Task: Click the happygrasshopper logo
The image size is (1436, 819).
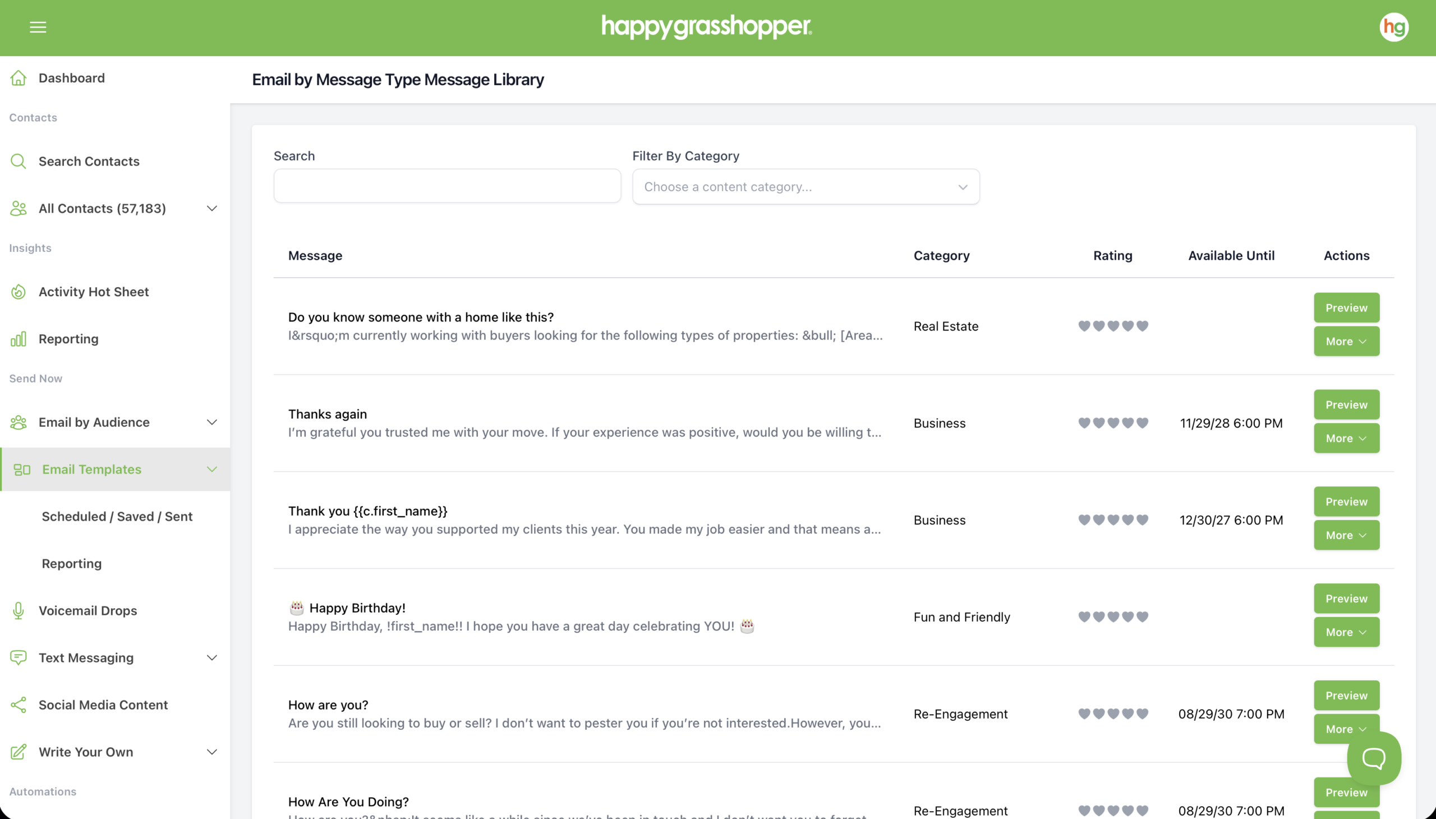Action: pyautogui.click(x=706, y=27)
